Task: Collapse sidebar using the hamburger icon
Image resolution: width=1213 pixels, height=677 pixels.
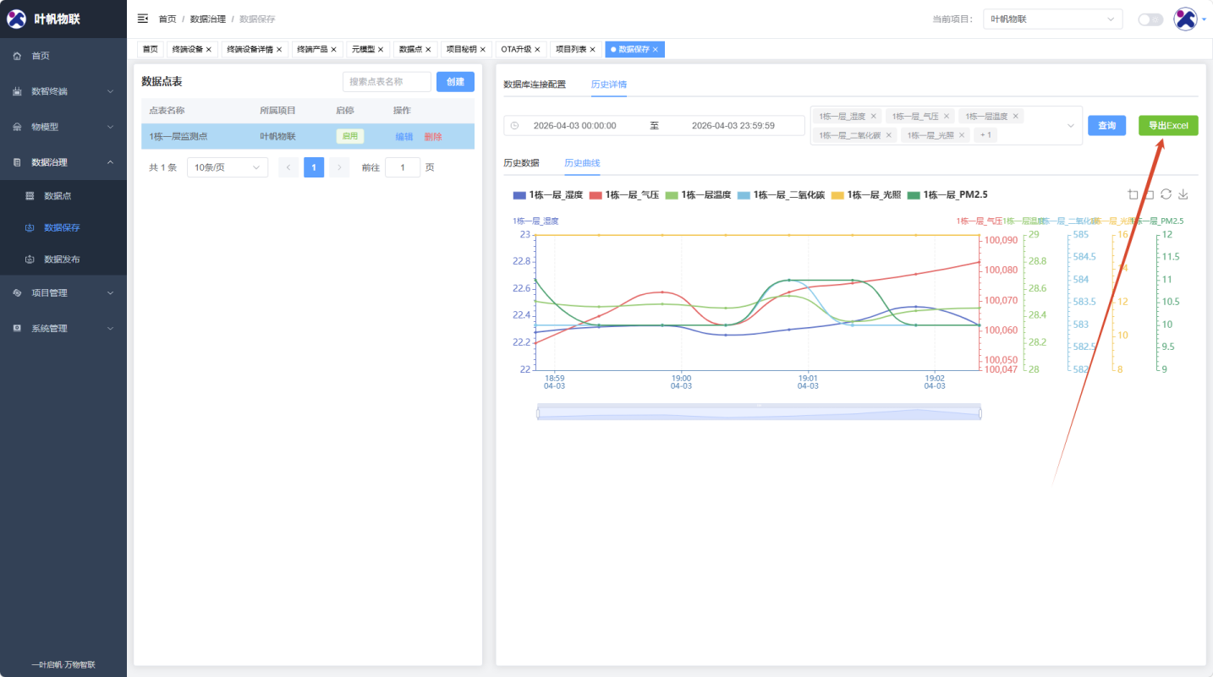Action: [x=142, y=19]
